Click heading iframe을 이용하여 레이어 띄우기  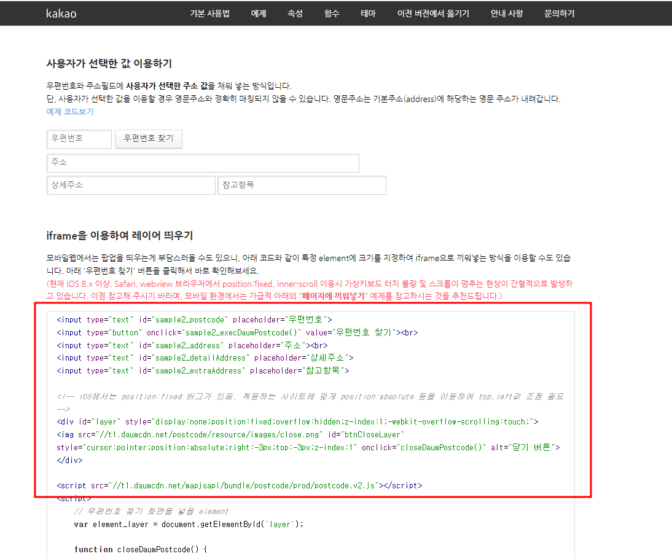tap(120, 235)
